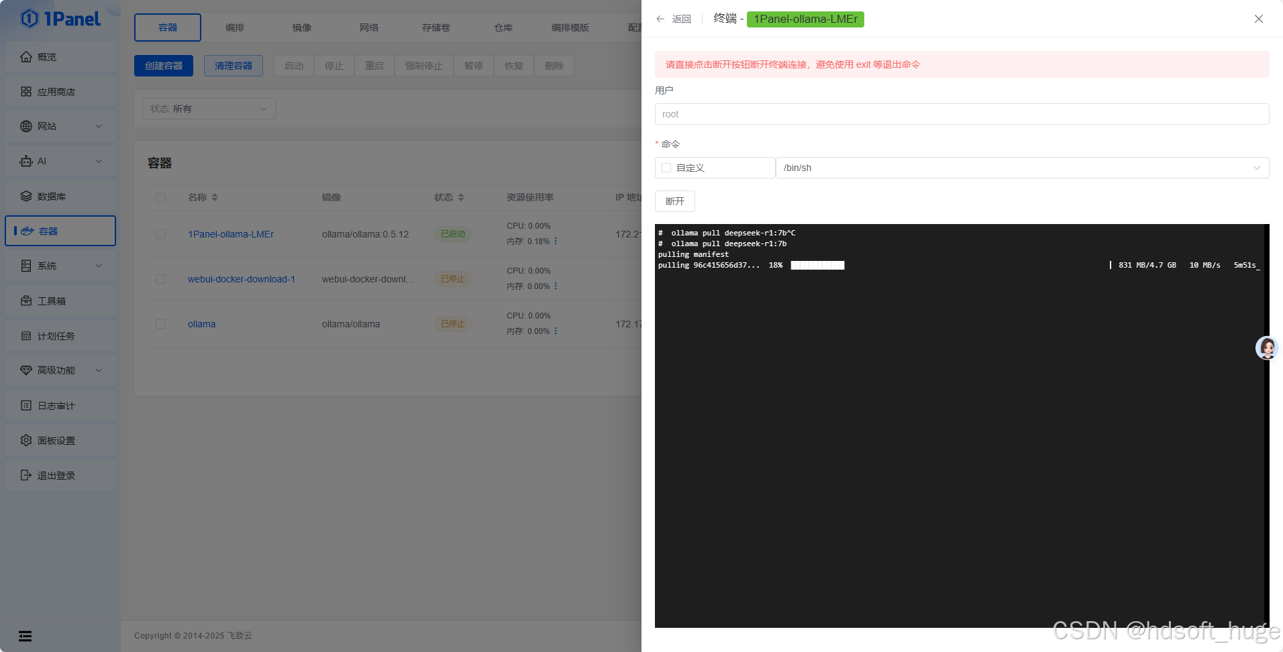Click the 返回 back link
Viewport: 1283px width, 652px height.
(682, 19)
